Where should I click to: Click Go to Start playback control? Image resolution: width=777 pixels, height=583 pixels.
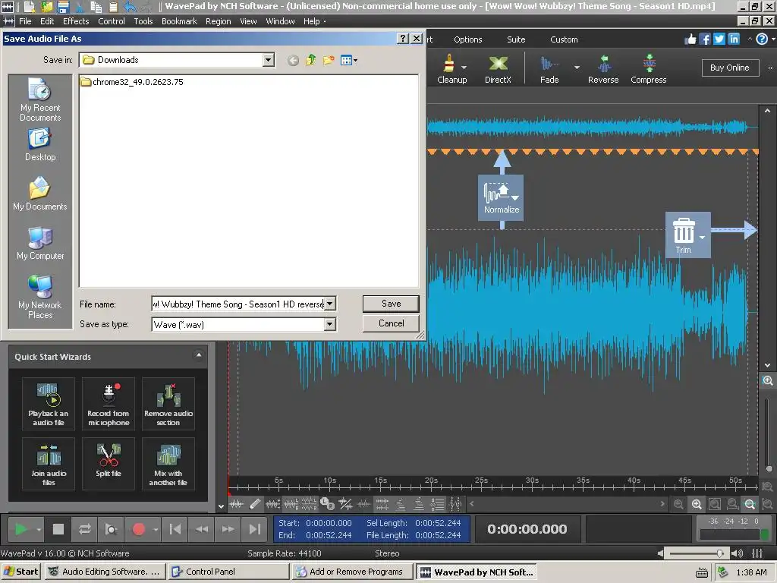(x=175, y=529)
